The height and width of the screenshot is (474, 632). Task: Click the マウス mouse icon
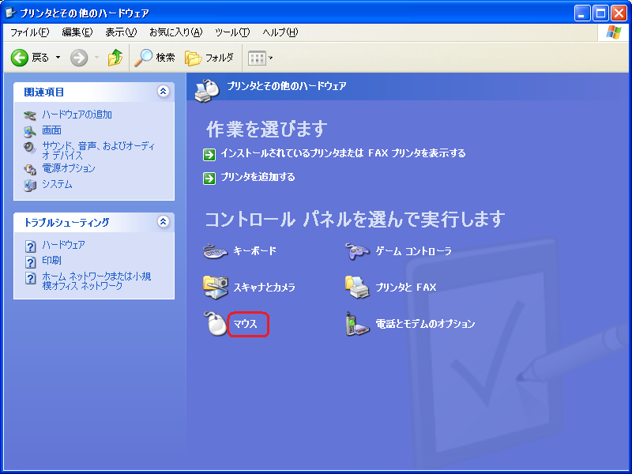(x=216, y=324)
